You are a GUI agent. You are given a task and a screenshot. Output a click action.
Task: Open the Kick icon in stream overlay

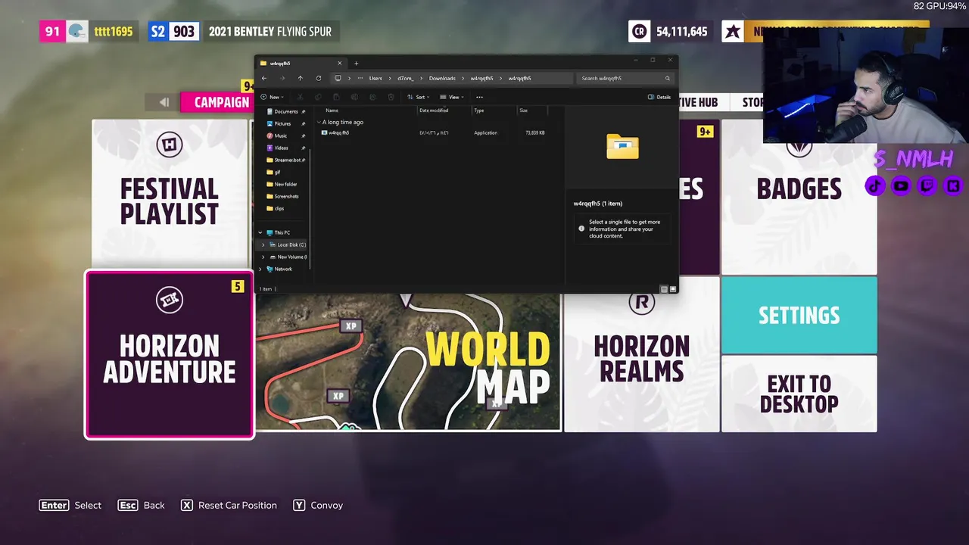pyautogui.click(x=952, y=185)
